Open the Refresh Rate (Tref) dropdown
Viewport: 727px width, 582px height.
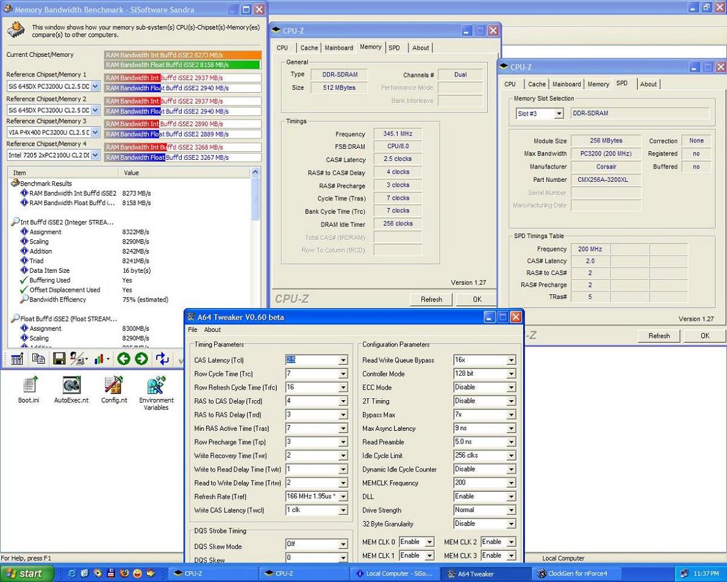click(x=343, y=497)
